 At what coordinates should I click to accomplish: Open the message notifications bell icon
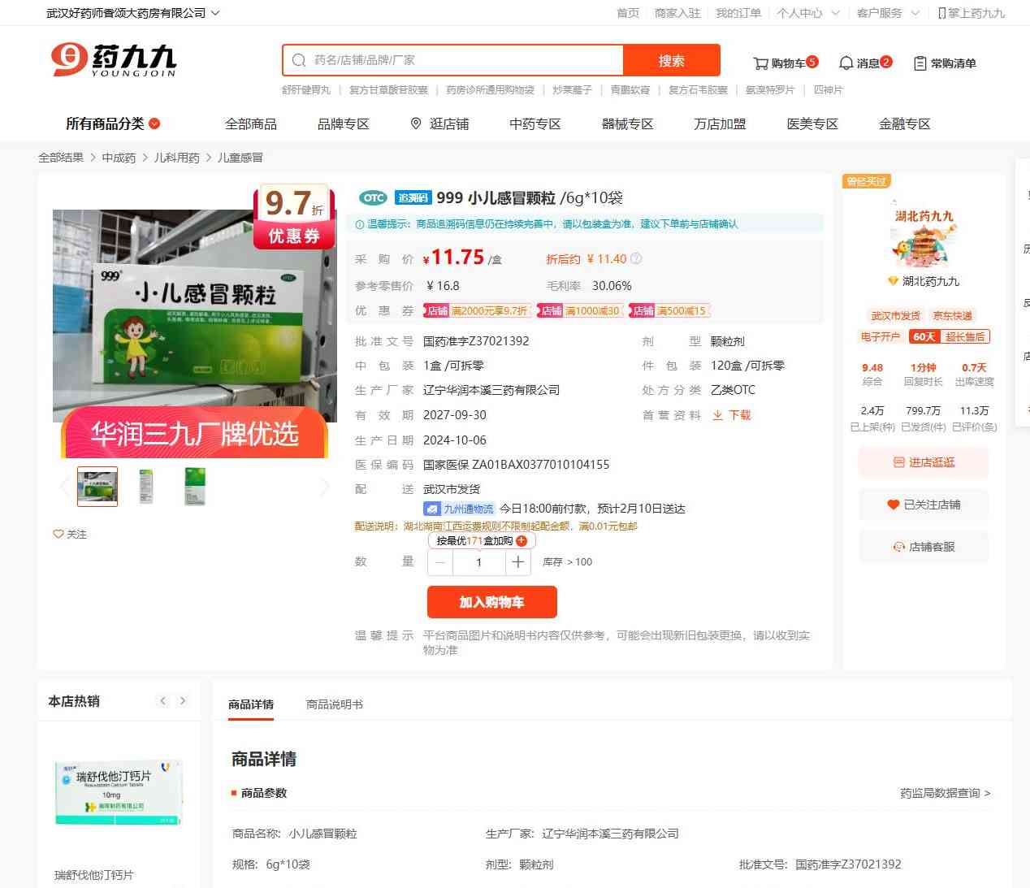pyautogui.click(x=846, y=63)
